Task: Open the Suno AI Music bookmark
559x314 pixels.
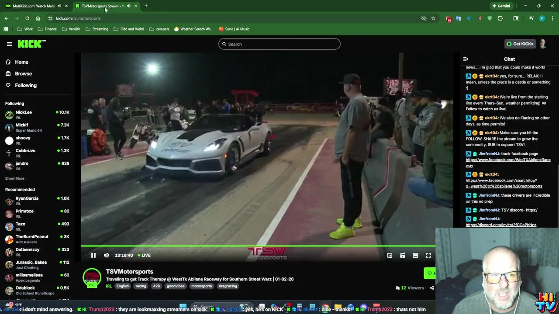Action: (x=234, y=29)
